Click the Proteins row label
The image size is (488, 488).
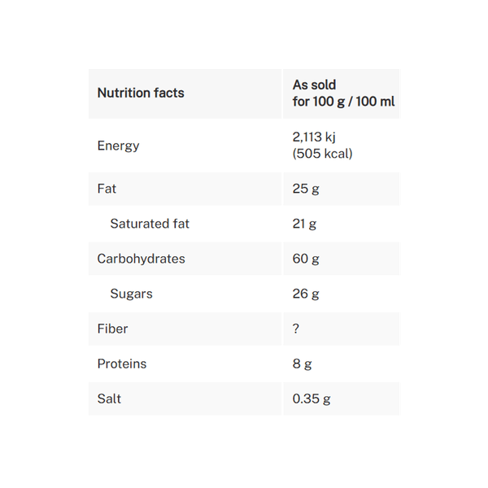(x=122, y=364)
